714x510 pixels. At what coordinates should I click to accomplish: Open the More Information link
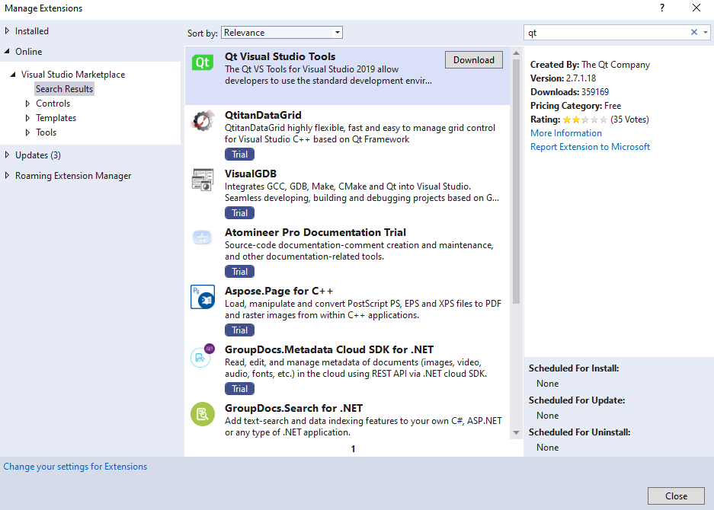[566, 133]
